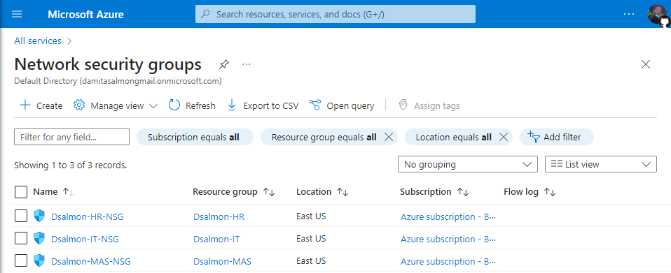
Task: Click the Filter for any field box
Action: (72, 137)
